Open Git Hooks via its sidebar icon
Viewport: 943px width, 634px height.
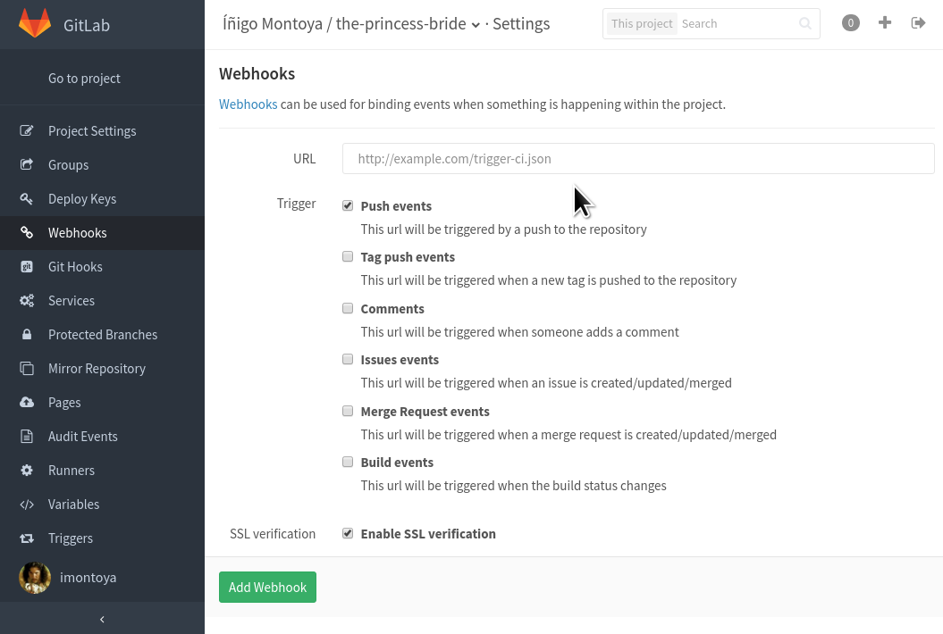(x=27, y=266)
